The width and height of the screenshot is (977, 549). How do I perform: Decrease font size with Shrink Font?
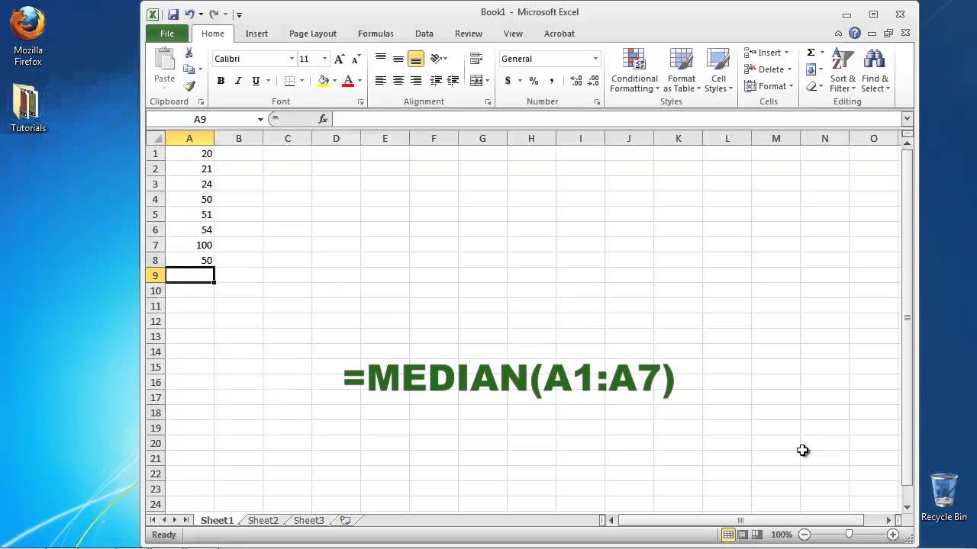(356, 59)
